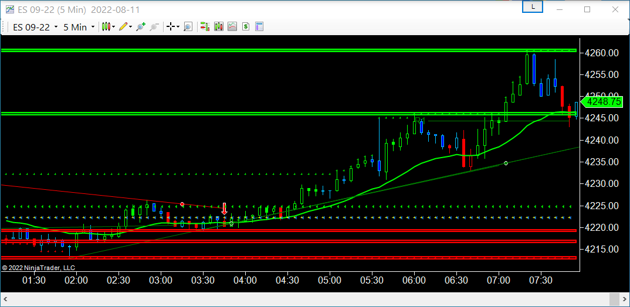Screen dimensions: 630x307
Task: Click the 4230.00 price axis label
Action: 602,184
